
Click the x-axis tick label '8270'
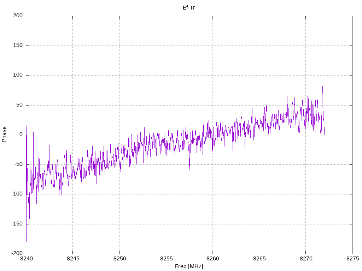(x=306, y=259)
